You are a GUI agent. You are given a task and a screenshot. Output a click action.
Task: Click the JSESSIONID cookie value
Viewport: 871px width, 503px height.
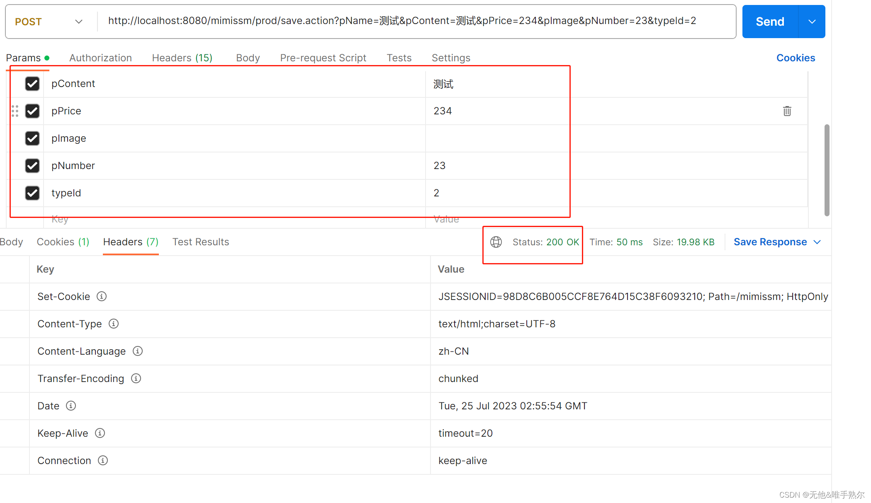633,297
